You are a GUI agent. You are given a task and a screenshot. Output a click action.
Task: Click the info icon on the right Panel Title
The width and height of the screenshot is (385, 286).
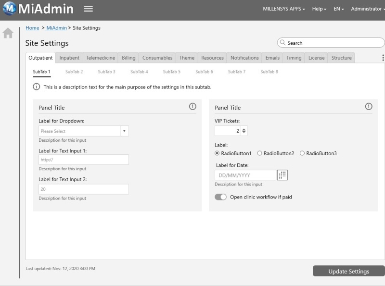(369, 107)
